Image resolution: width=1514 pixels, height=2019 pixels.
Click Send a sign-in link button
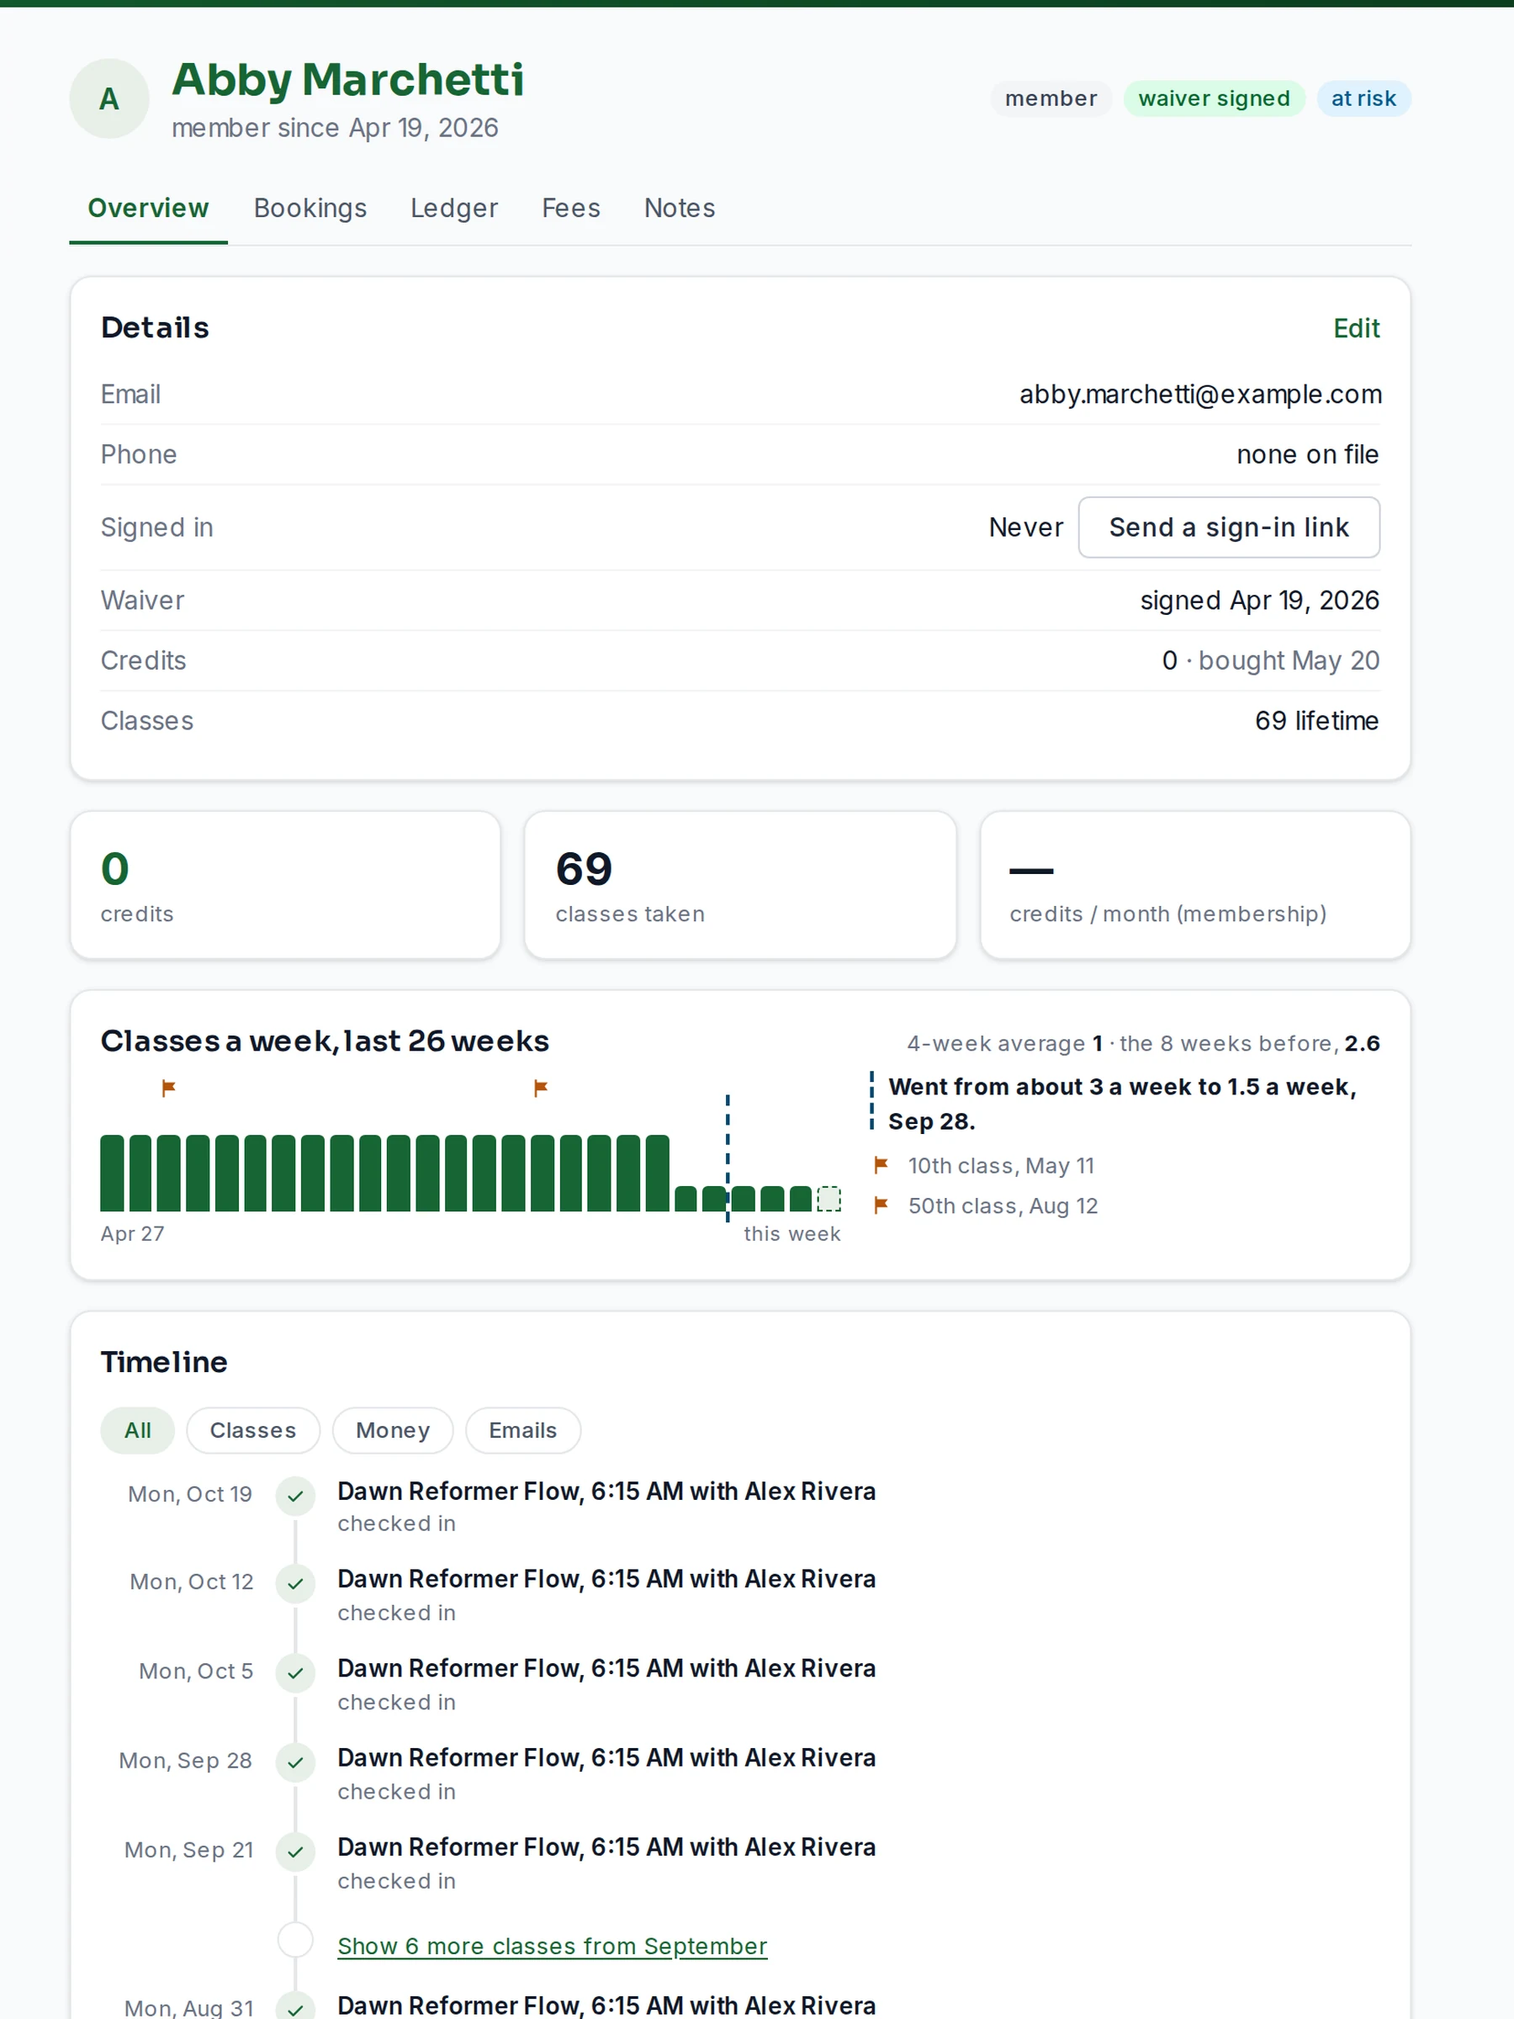1229,527
